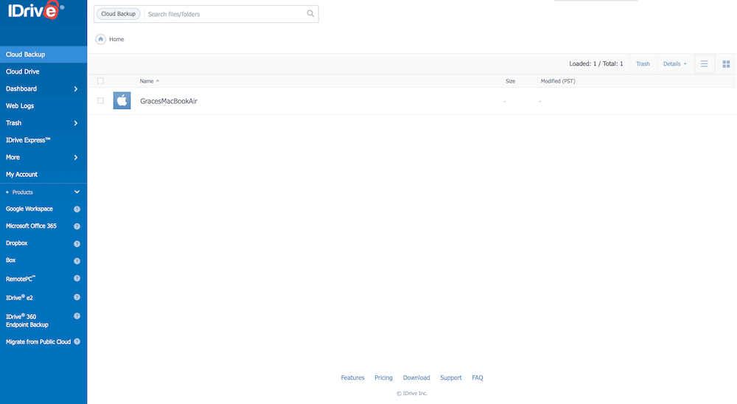Open RemotePC product item
Viewport: 737px width, 404px height.
coord(21,279)
